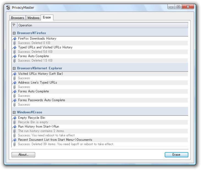Maximize the PrivacyMaster window

click(178, 7)
